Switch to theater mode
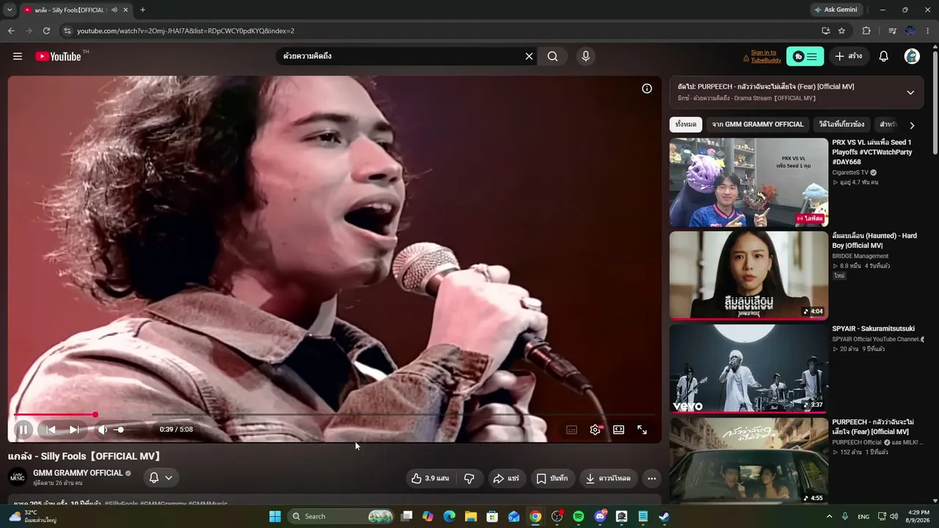This screenshot has width=939, height=528. coord(618,430)
